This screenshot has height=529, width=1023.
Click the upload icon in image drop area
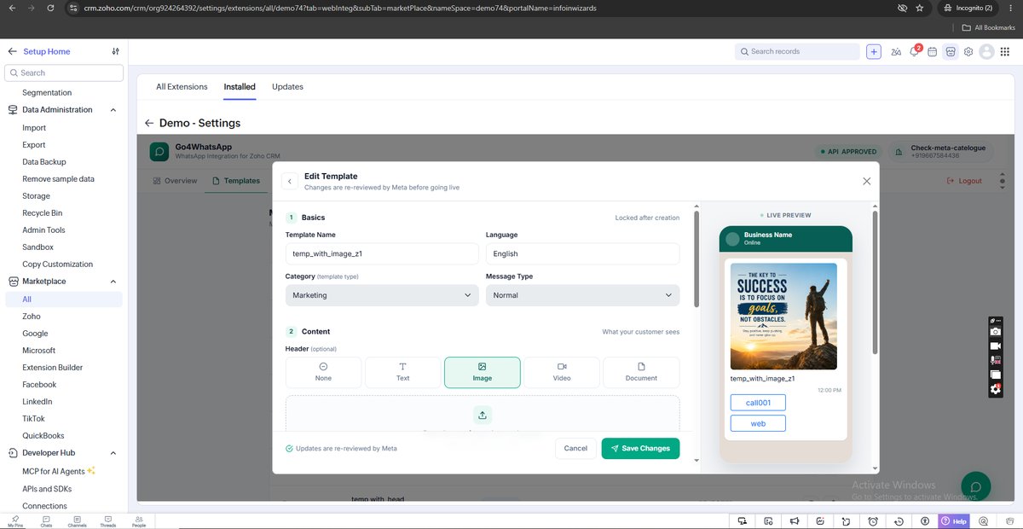click(x=483, y=415)
